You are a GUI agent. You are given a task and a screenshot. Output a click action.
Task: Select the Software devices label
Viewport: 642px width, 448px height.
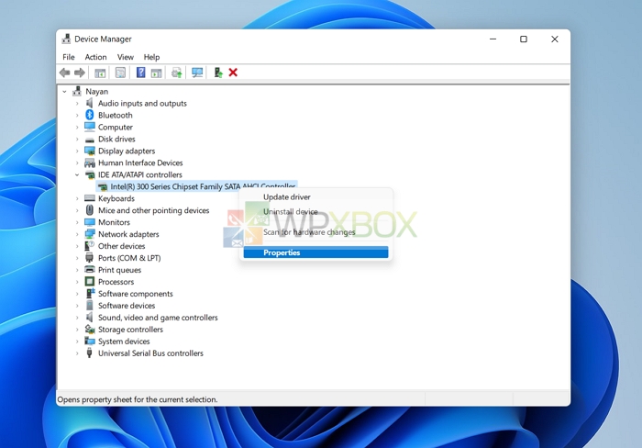click(127, 306)
